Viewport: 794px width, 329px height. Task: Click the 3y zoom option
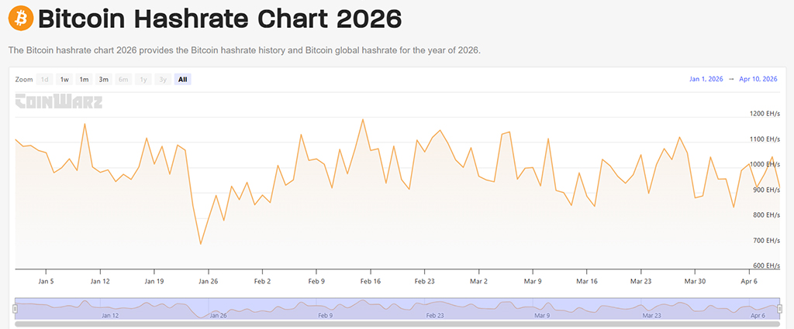click(162, 79)
